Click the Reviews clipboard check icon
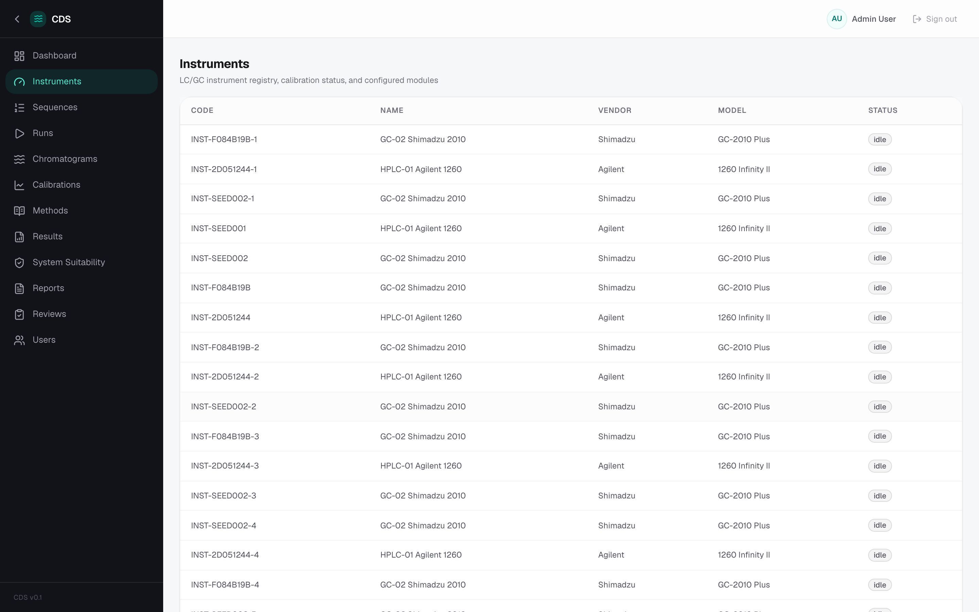Viewport: 979px width, 612px height. [x=19, y=314]
